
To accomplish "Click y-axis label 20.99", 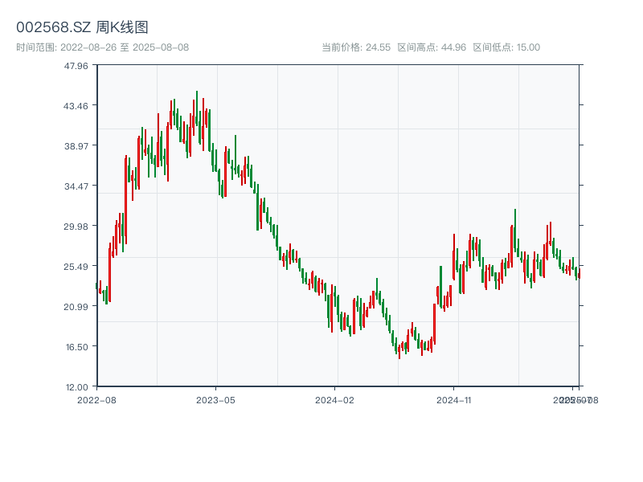I will (x=76, y=307).
